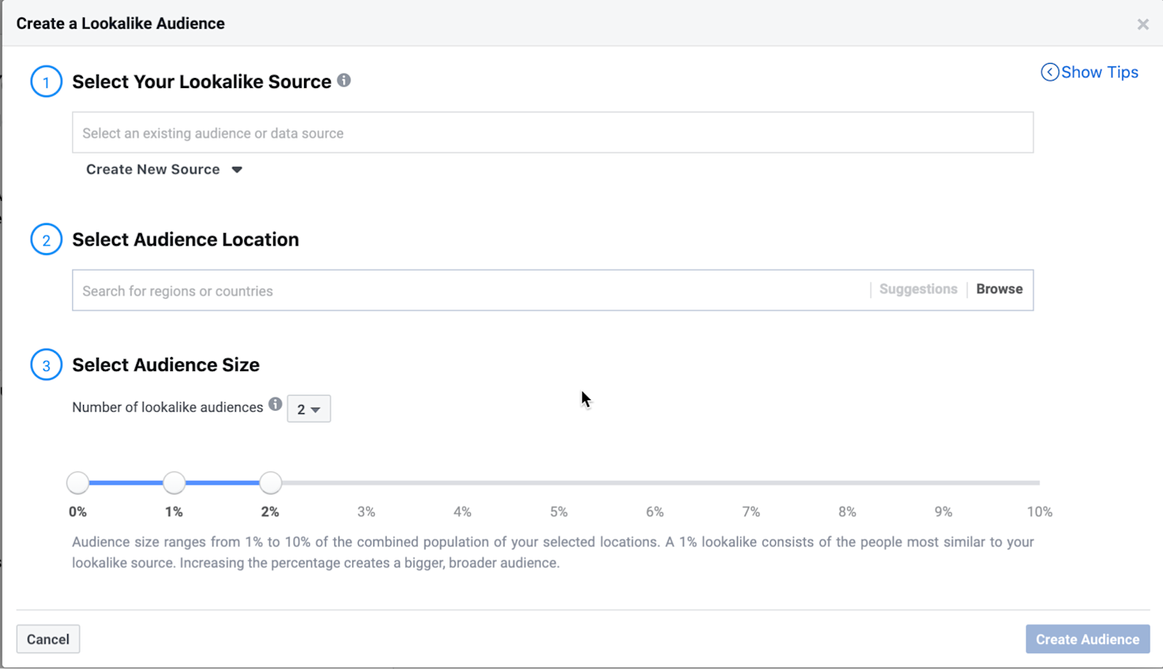Click the slider handle at 0%

(78, 482)
